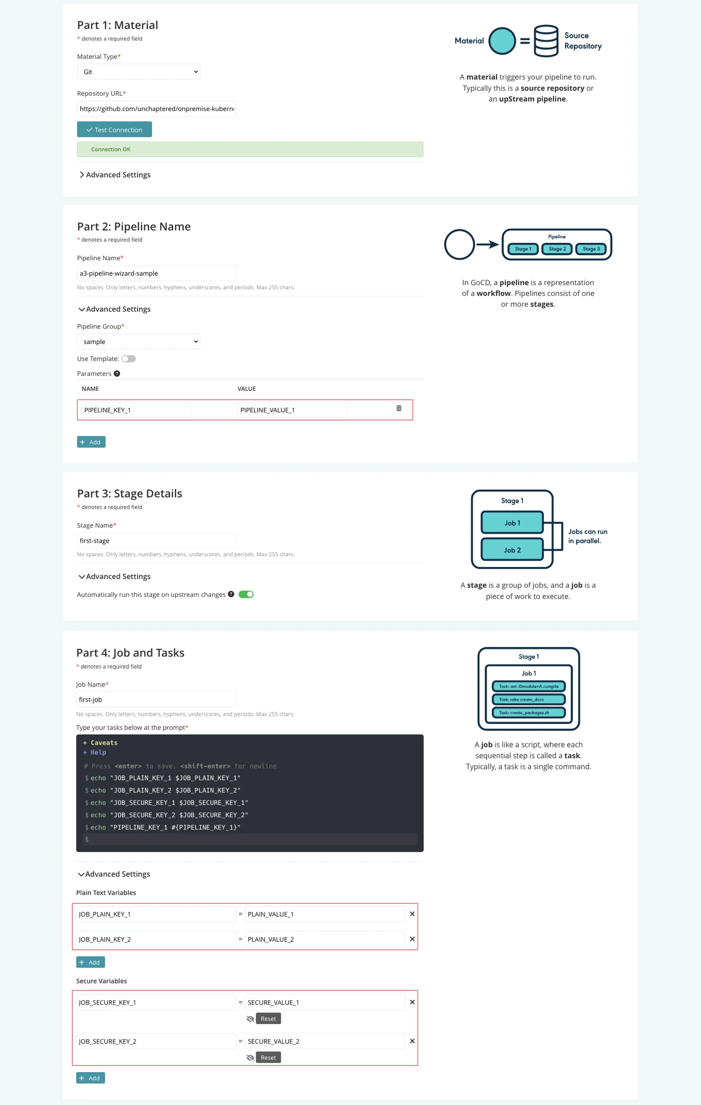This screenshot has width=701, height=1105.
Task: Open the Material Type dropdown
Action: pos(138,72)
